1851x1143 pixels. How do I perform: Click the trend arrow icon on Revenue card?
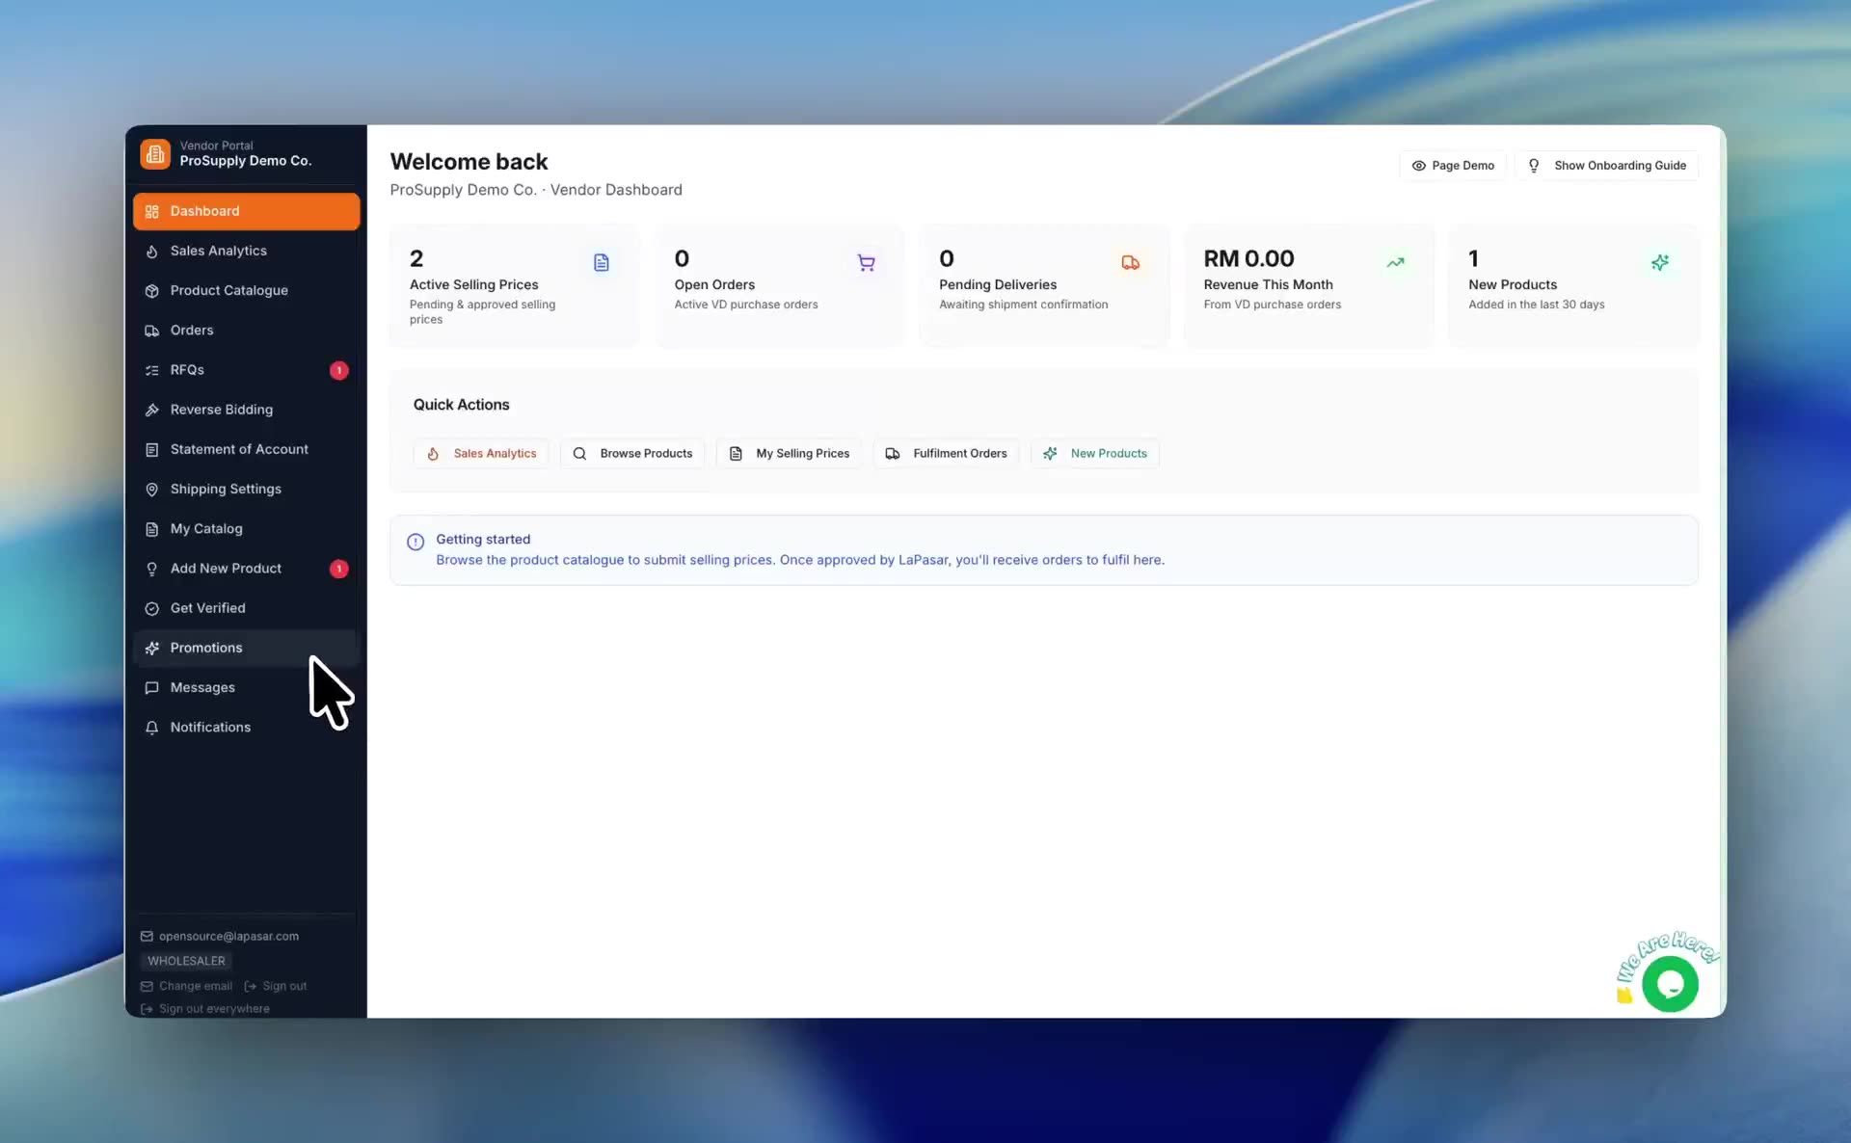[1395, 262]
